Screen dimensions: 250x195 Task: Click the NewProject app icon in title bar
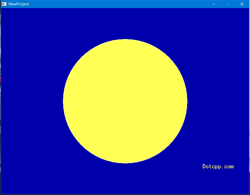[x=4, y=4]
